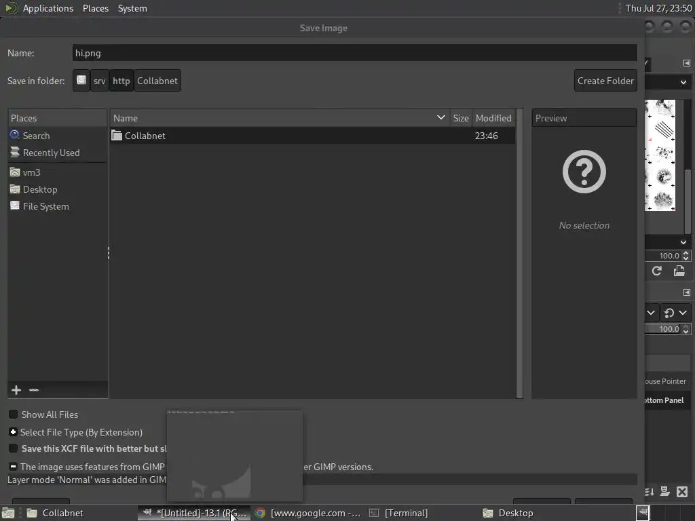Click the Name column sort arrow

[440, 118]
